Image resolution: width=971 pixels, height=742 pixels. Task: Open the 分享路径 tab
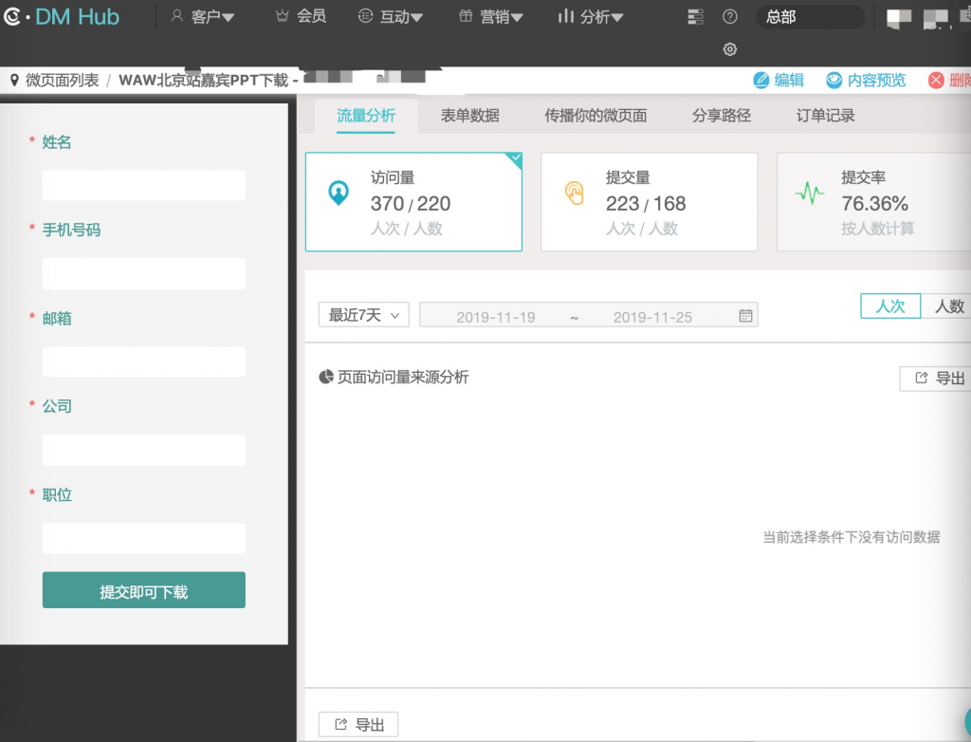pyautogui.click(x=721, y=116)
